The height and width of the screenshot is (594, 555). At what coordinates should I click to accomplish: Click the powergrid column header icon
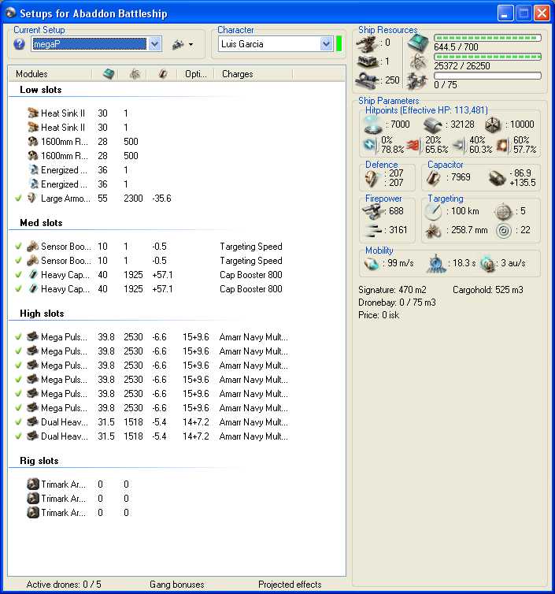point(135,74)
